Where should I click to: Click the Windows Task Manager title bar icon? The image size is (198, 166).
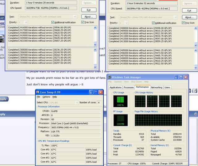pos(110,77)
